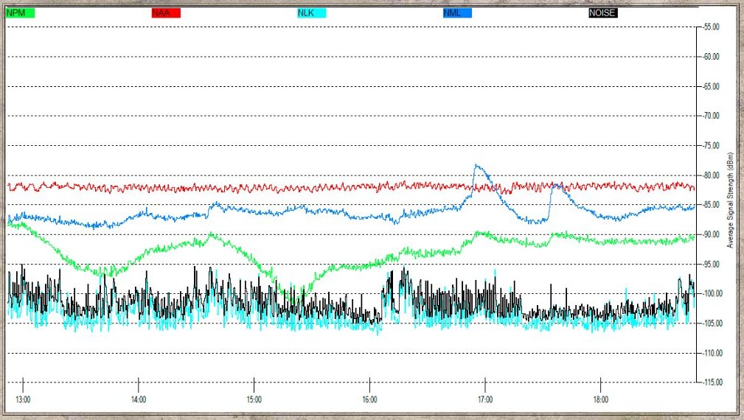Select the 14:00 tick on time axis
This screenshot has height=420, width=744.
pos(139,399)
